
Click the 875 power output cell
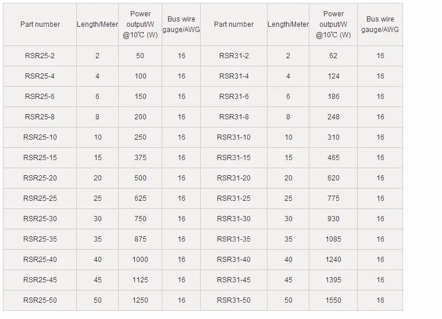(140, 239)
